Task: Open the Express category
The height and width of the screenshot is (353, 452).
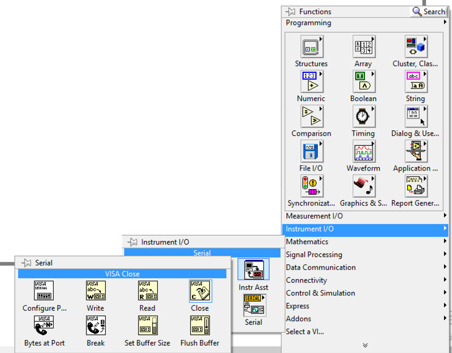Action: (365, 306)
